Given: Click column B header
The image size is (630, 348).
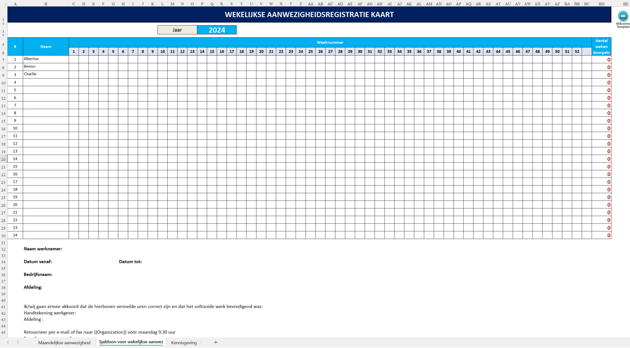Looking at the screenshot, I should (46, 4).
